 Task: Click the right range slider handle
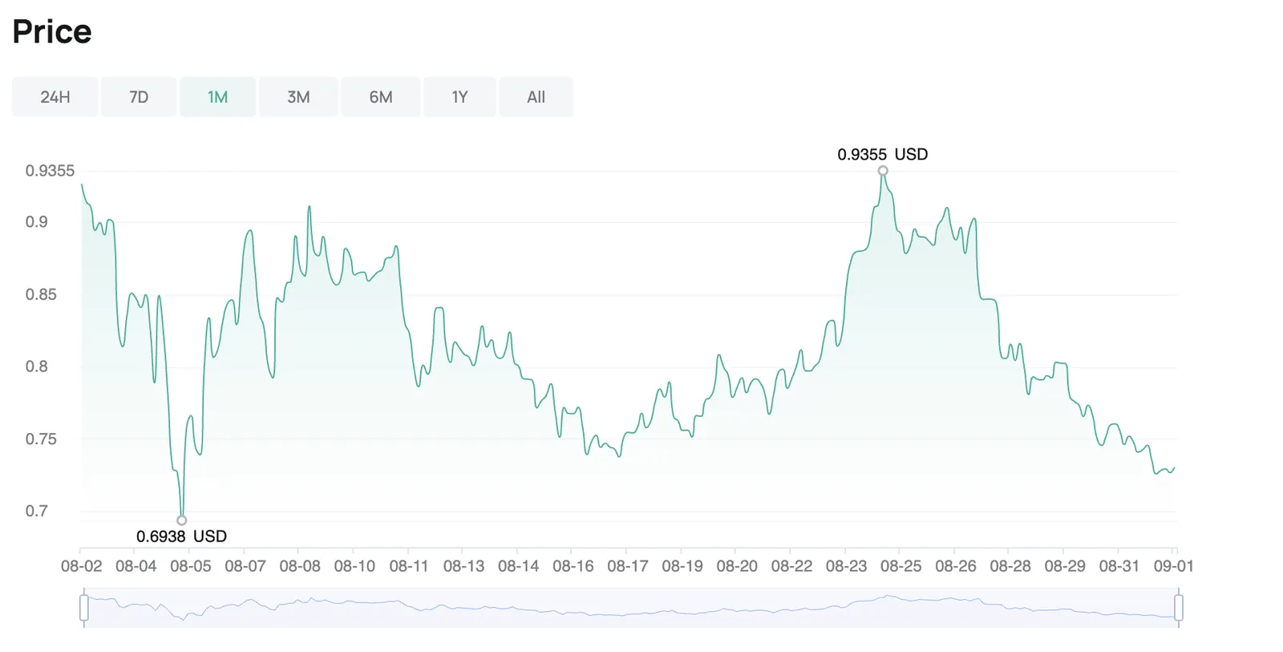[1178, 607]
